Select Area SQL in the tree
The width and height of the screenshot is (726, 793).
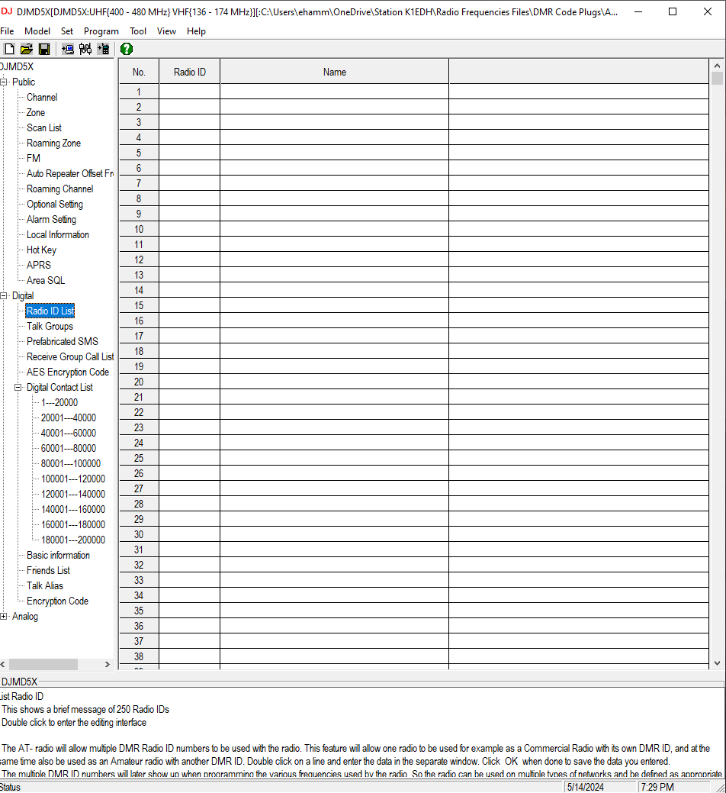[46, 281]
